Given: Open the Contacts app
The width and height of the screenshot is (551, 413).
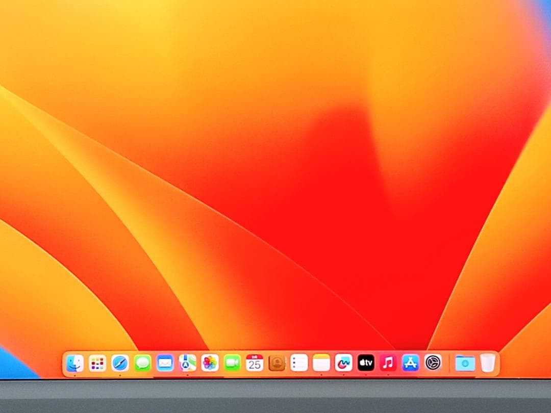Looking at the screenshot, I should (x=278, y=363).
